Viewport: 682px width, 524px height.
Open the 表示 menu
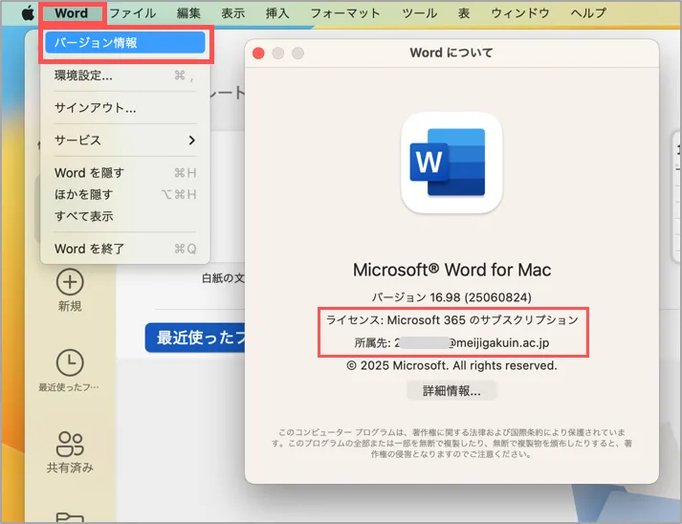pyautogui.click(x=233, y=13)
